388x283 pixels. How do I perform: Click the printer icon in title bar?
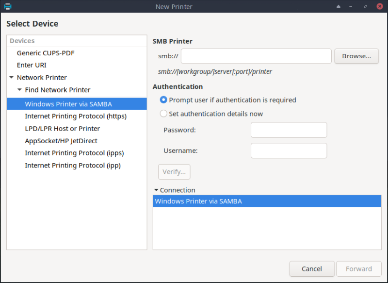click(x=8, y=7)
